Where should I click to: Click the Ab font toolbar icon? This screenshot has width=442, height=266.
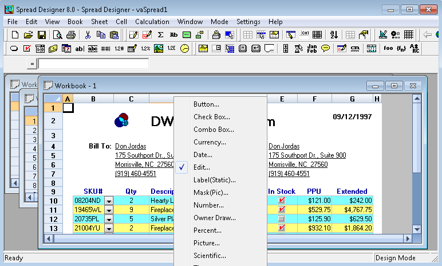(173, 35)
